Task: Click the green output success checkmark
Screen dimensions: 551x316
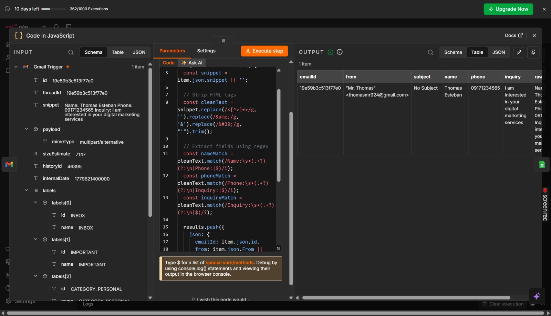Action: (331, 52)
